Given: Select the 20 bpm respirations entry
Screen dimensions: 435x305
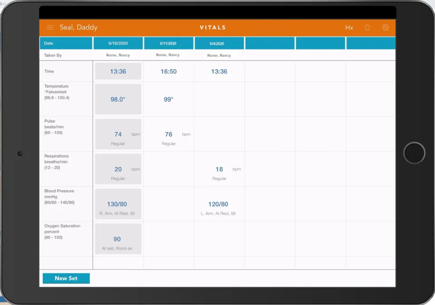Looking at the screenshot, I should tap(118, 169).
